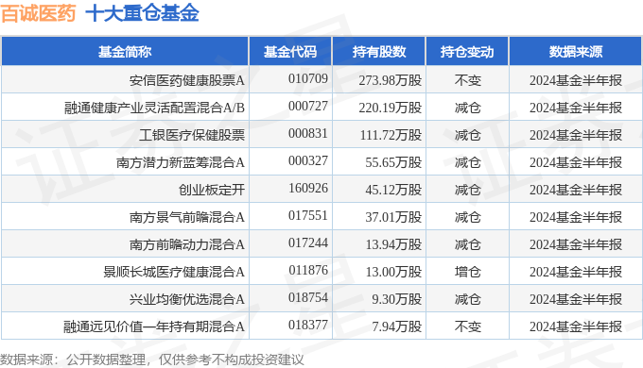Click fund code 011876
643x368 pixels.
coord(308,271)
